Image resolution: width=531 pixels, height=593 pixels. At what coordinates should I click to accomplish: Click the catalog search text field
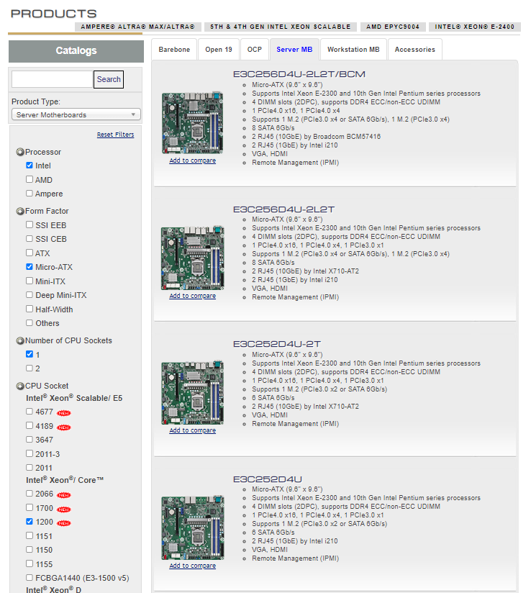point(53,79)
